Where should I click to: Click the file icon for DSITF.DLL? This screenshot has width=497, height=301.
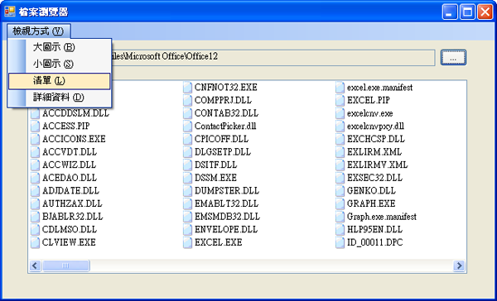coord(188,165)
